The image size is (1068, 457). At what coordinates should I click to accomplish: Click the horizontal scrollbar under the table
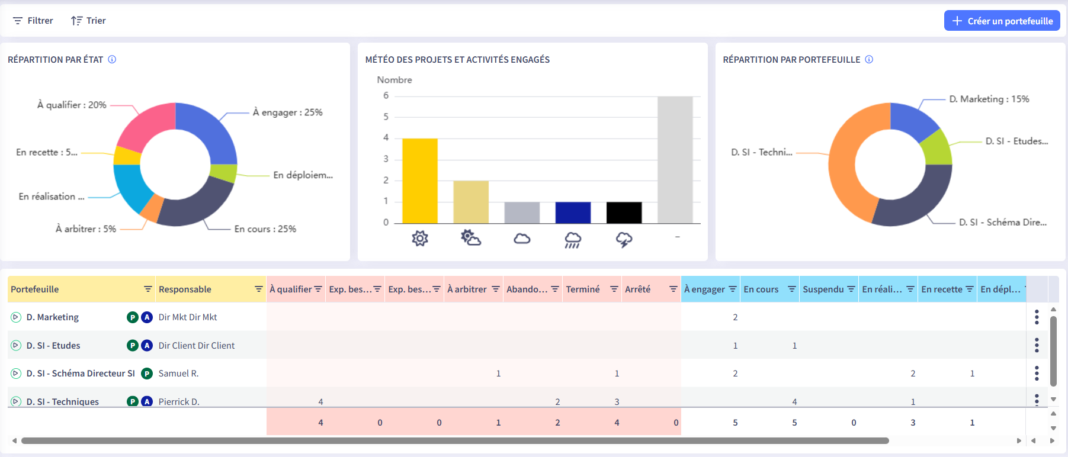pos(455,440)
